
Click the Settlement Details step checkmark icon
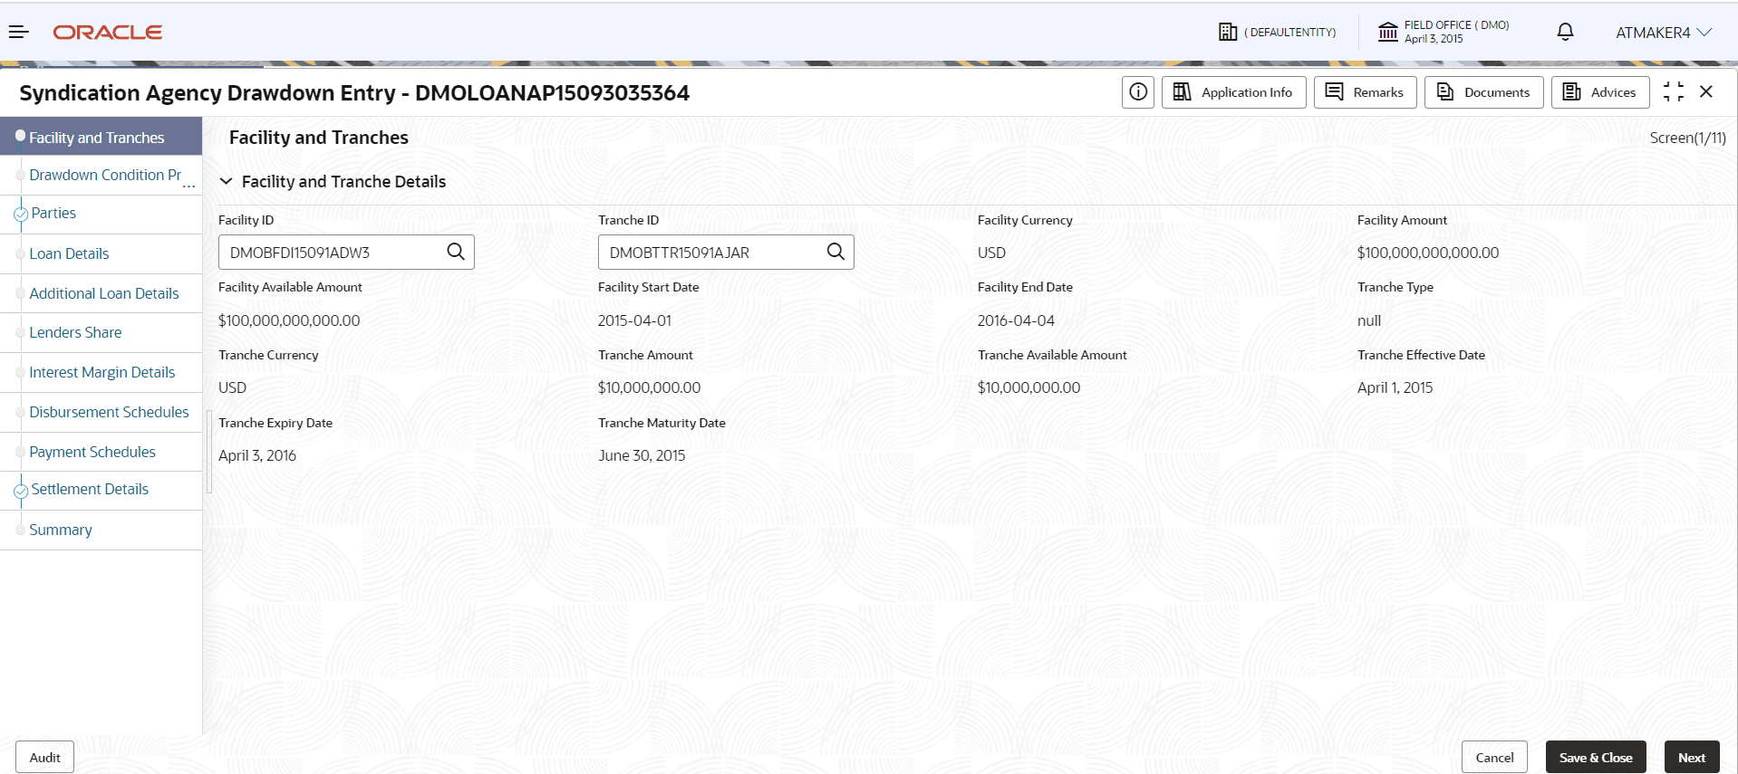tap(21, 491)
